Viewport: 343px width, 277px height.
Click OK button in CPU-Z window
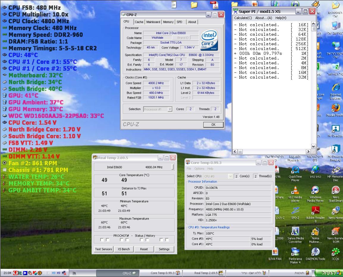pyautogui.click(x=213, y=125)
